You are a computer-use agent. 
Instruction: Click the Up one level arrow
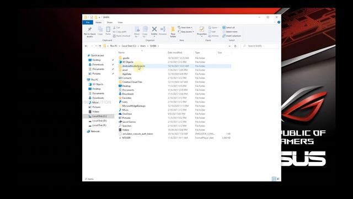click(x=100, y=46)
